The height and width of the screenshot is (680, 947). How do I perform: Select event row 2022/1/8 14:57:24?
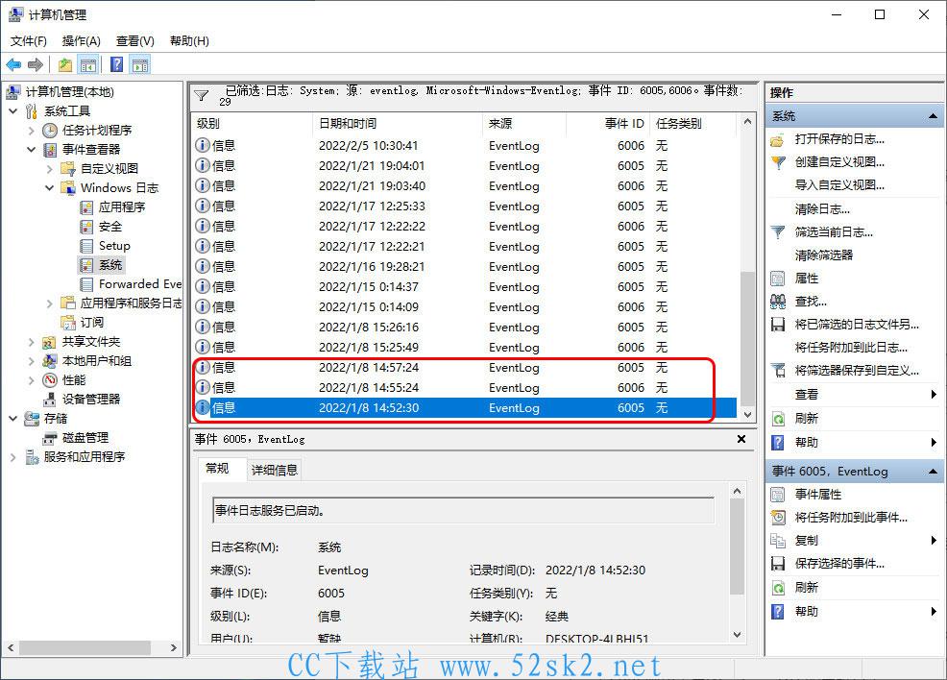(x=465, y=367)
